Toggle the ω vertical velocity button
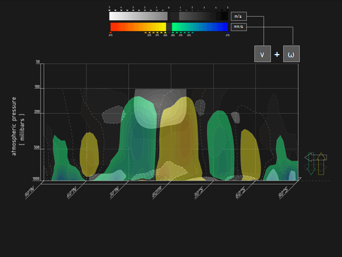Viewport: 342px width, 257px height. (291, 54)
